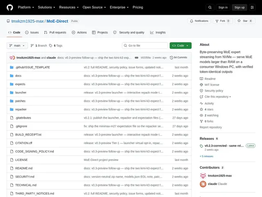Image resolution: width=262 pixels, height=197 pixels.
Task: Focus the Go to file search field
Action: (145, 46)
